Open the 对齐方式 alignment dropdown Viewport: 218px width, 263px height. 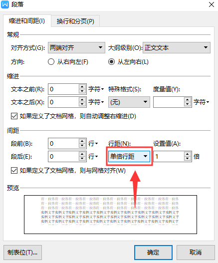(x=76, y=47)
